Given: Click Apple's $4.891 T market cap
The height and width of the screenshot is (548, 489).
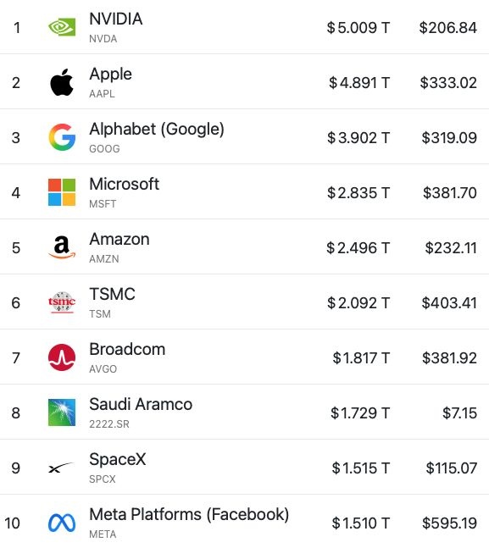Looking at the screenshot, I should tap(359, 83).
